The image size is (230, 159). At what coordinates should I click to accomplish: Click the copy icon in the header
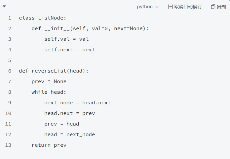click(x=213, y=7)
